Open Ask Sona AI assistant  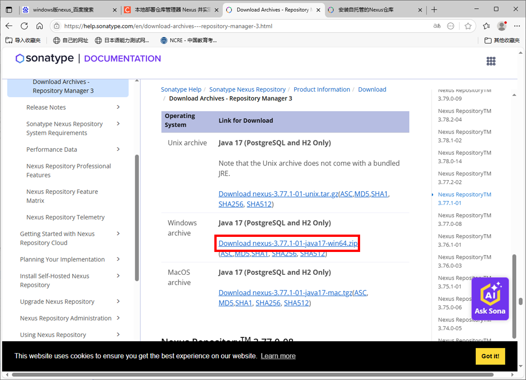coord(490,299)
